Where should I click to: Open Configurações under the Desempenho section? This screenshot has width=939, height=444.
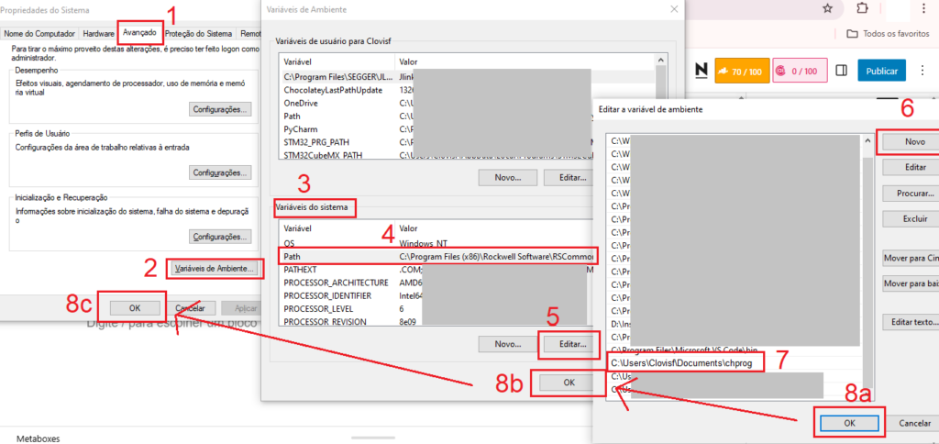click(220, 109)
